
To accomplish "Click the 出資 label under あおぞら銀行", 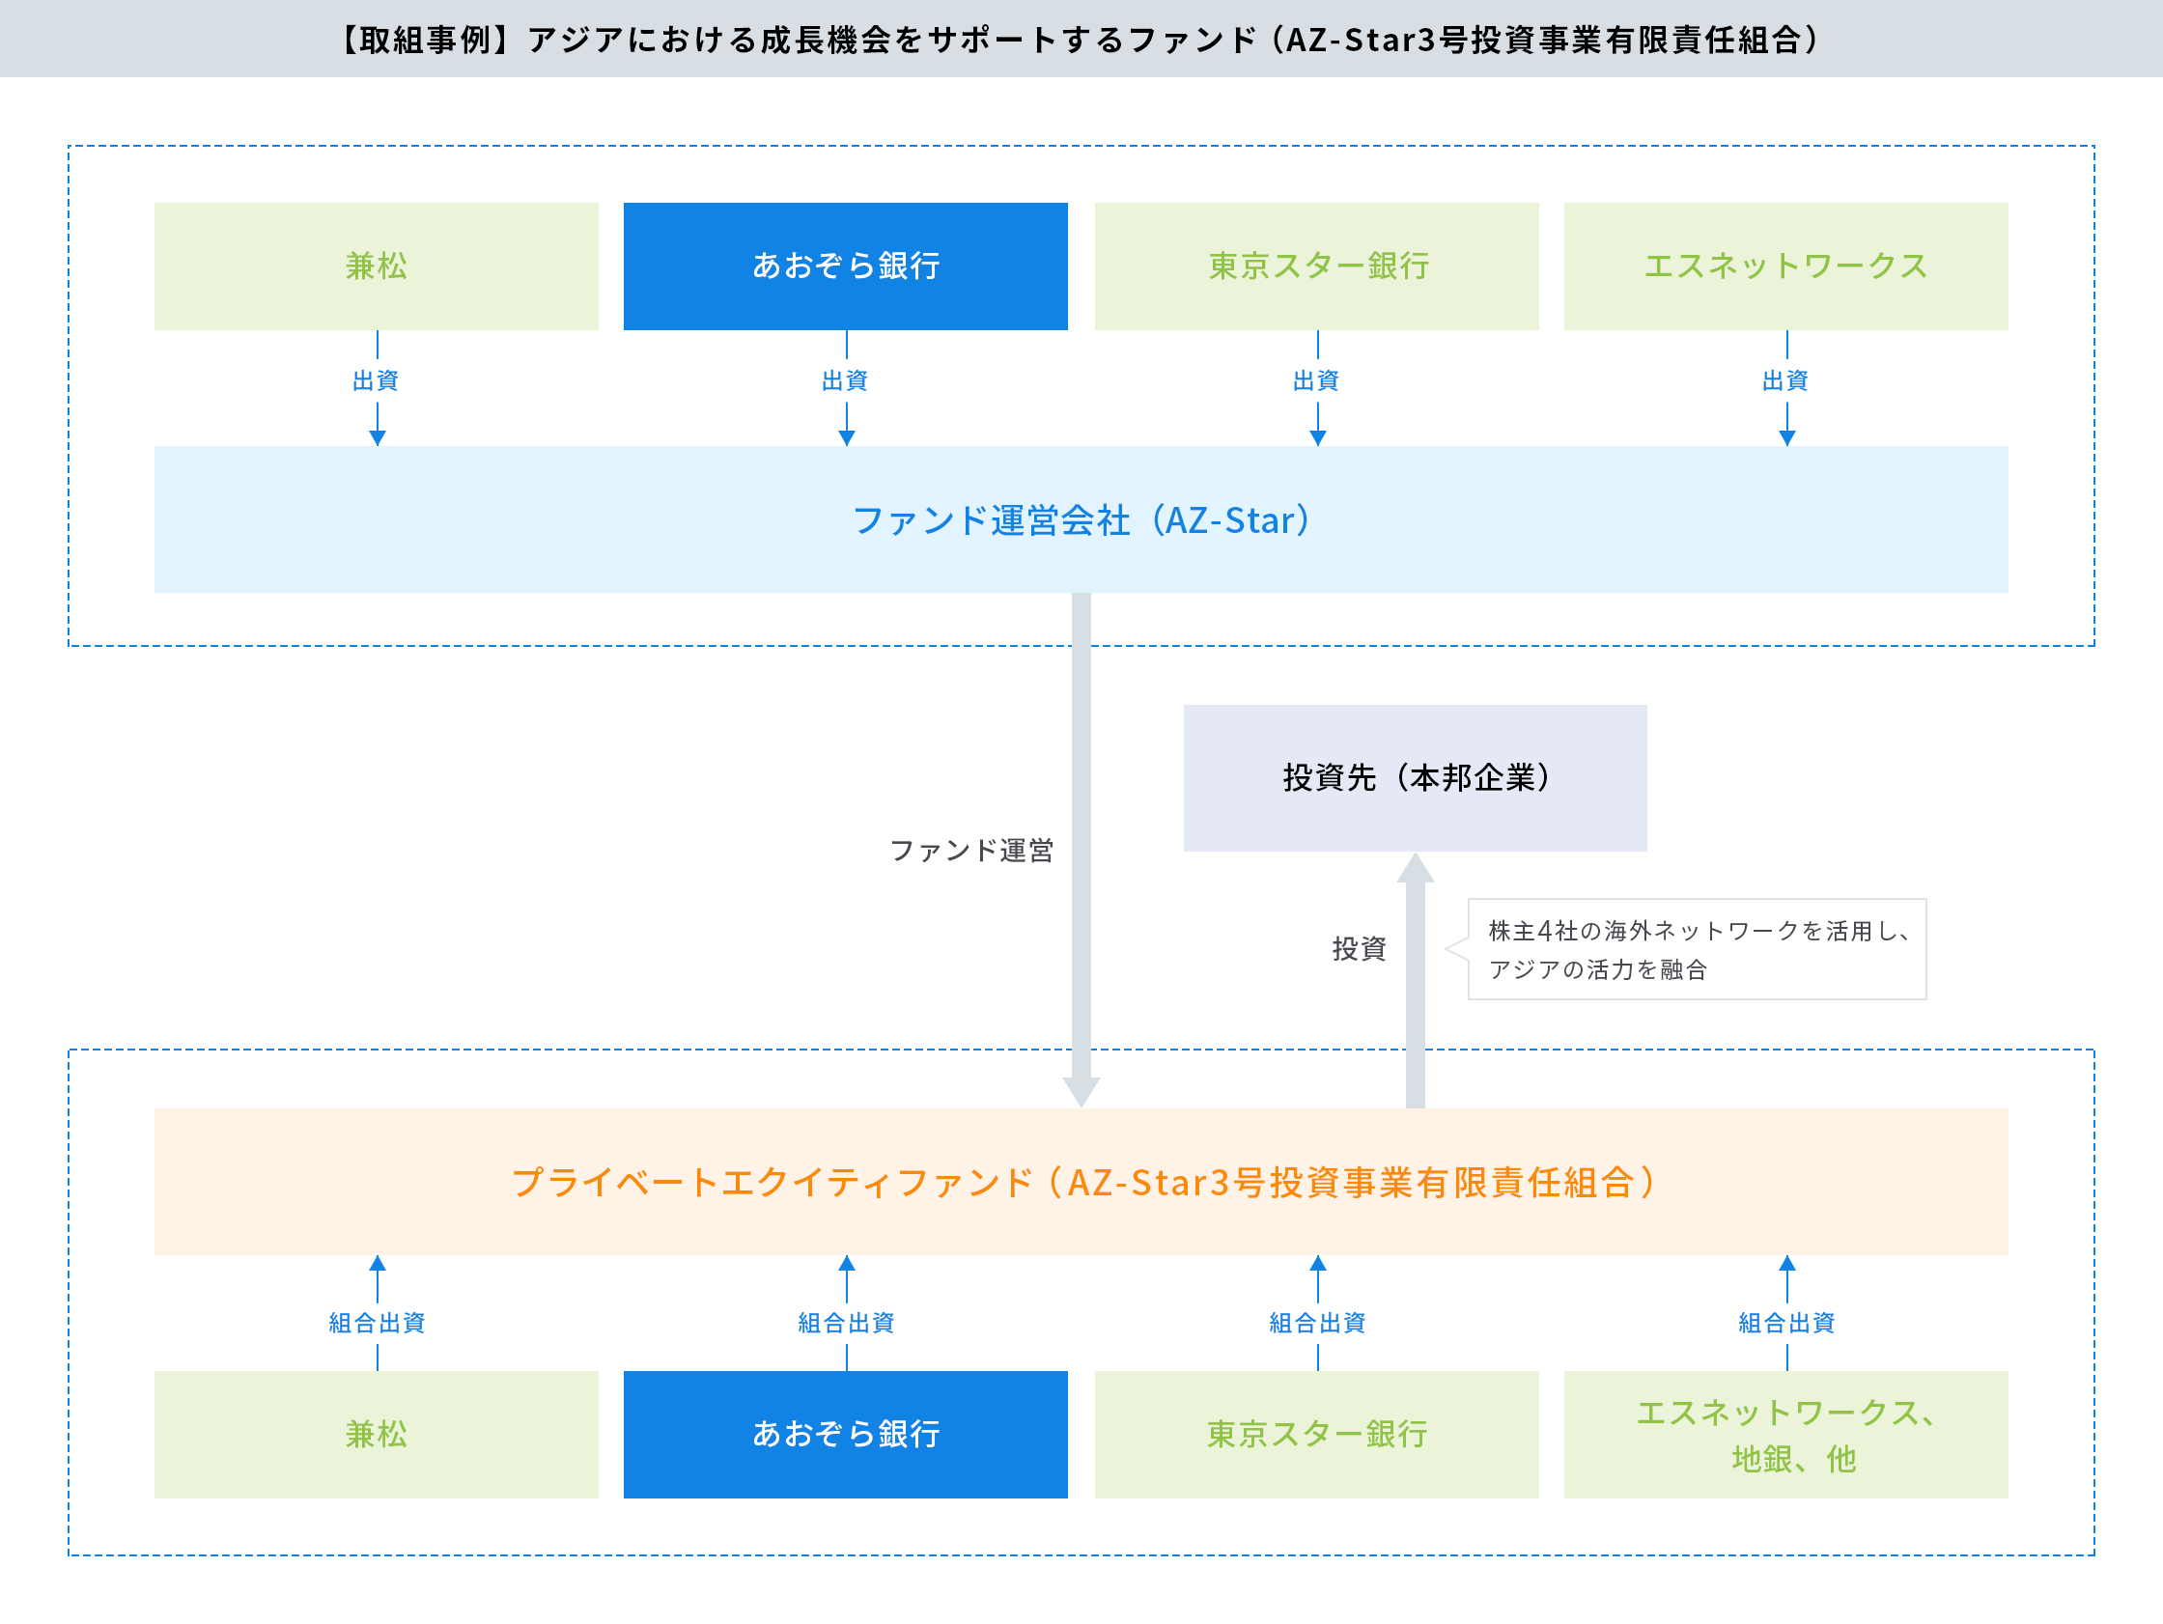I will [846, 380].
